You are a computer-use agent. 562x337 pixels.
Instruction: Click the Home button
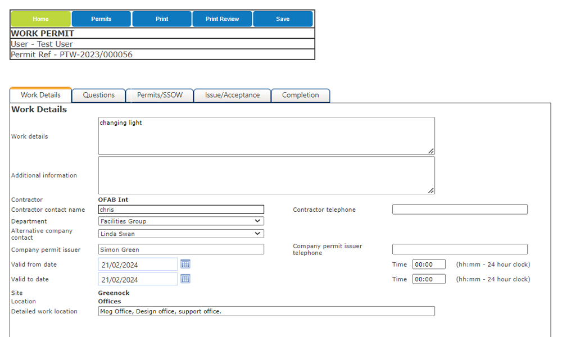point(40,18)
